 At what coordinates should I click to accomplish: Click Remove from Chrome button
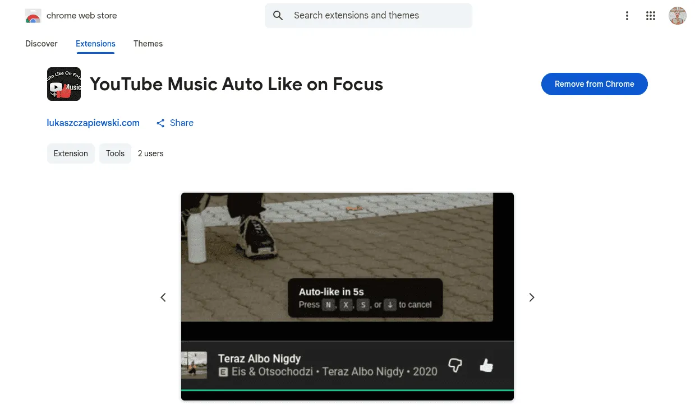[x=595, y=84]
